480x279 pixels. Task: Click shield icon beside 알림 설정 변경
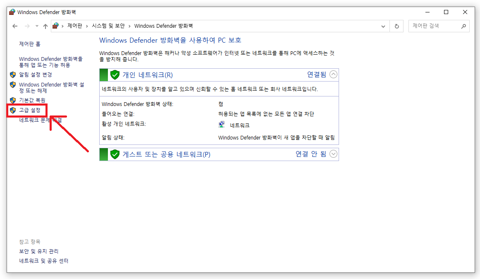(x=13, y=75)
